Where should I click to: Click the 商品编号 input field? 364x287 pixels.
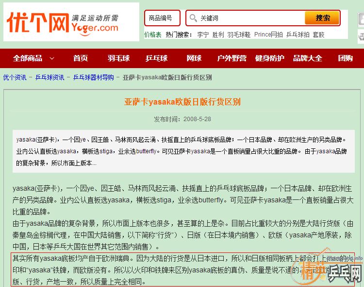click(x=162, y=18)
